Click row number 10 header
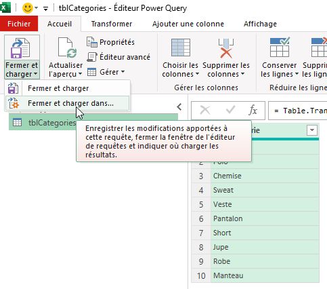 click(201, 275)
